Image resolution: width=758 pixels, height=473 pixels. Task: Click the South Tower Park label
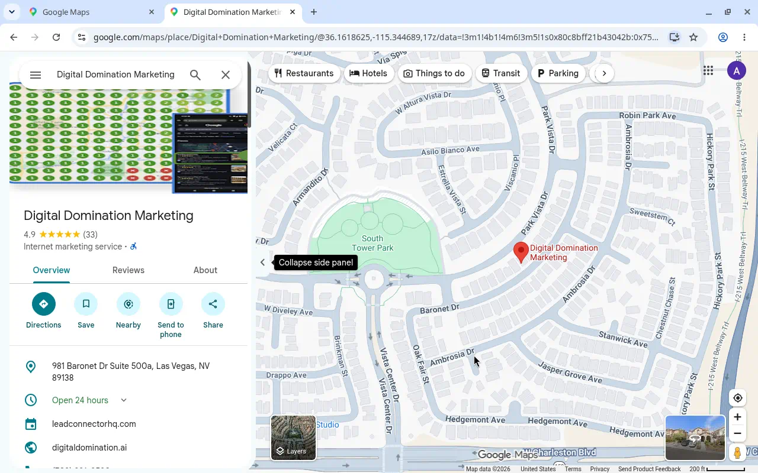[x=372, y=243]
